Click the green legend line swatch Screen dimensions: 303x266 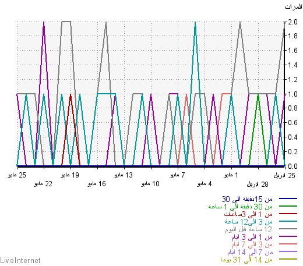[288, 206]
